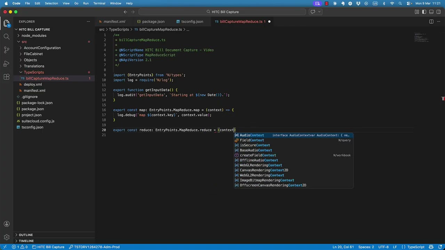The image size is (445, 250).
Task: Open macOS Spotlight search icon
Action: click(x=400, y=3)
